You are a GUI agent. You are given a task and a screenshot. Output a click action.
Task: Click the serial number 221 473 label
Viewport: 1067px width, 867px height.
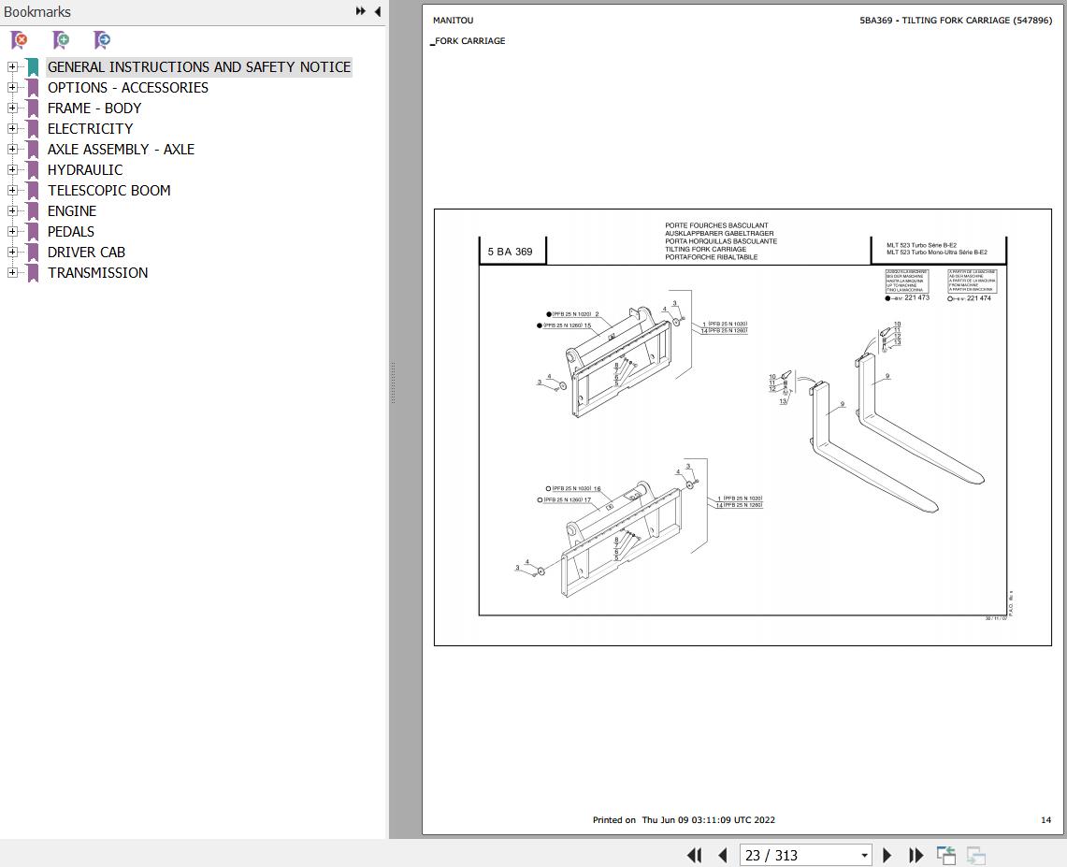[916, 298]
